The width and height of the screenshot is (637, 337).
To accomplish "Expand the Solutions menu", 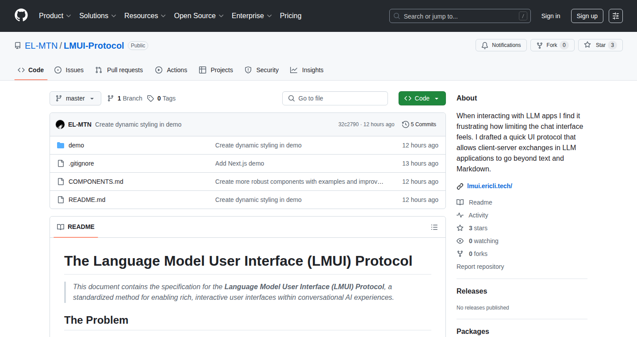I will tap(98, 16).
